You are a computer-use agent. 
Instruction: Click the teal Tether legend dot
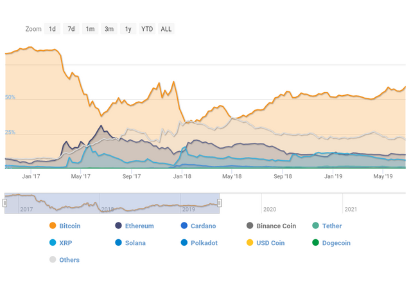[315, 226]
